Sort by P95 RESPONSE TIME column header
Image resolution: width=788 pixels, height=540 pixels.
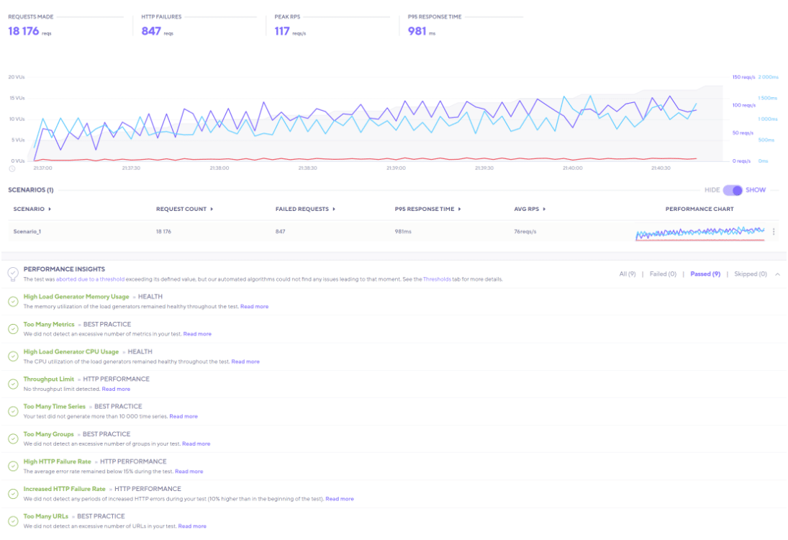(x=427, y=210)
